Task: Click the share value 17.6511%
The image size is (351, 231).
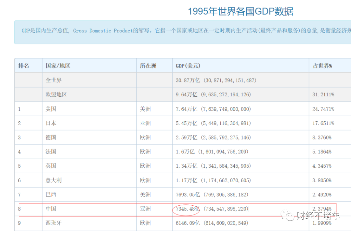Action: point(323,123)
